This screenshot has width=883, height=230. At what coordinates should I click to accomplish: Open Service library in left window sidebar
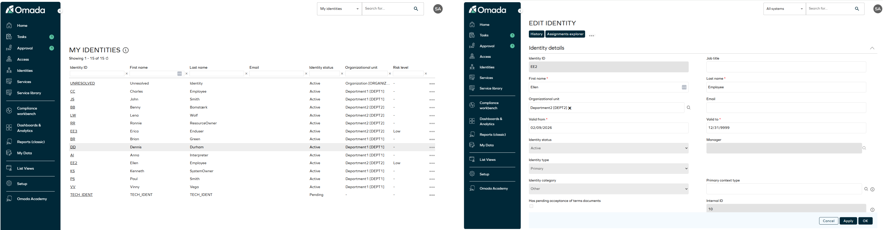pyautogui.click(x=29, y=93)
